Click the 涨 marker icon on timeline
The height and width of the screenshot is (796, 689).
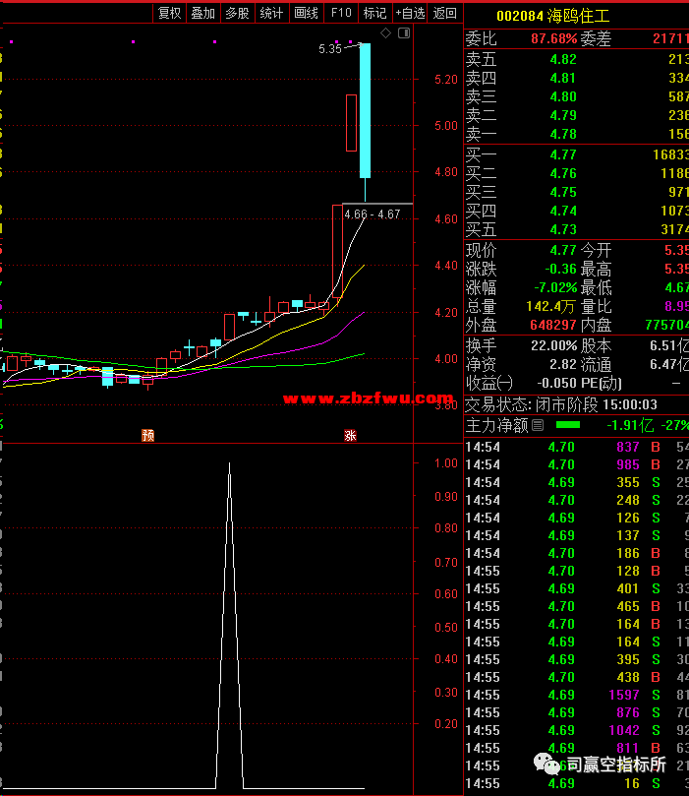pyautogui.click(x=349, y=435)
